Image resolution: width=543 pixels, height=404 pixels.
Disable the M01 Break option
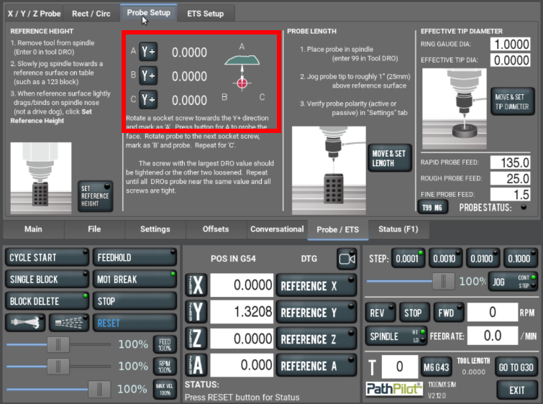coord(134,279)
